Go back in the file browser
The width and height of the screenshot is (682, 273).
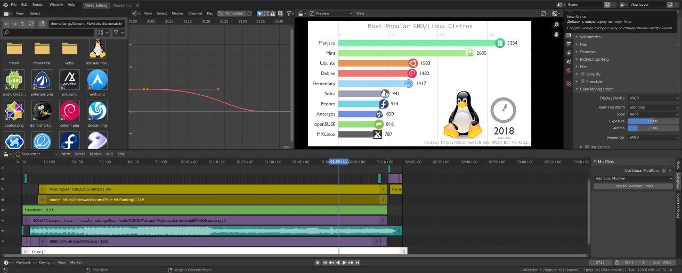pyautogui.click(x=6, y=23)
